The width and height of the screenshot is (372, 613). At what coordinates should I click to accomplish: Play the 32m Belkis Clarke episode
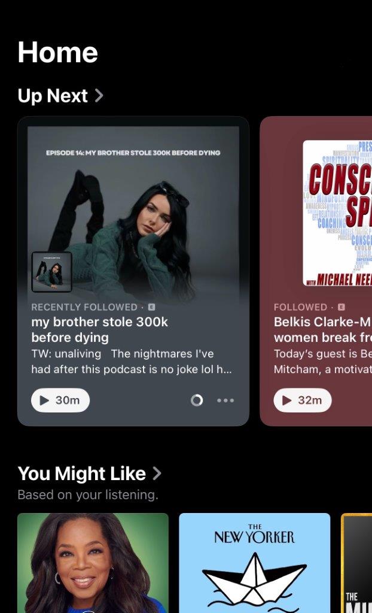click(303, 400)
